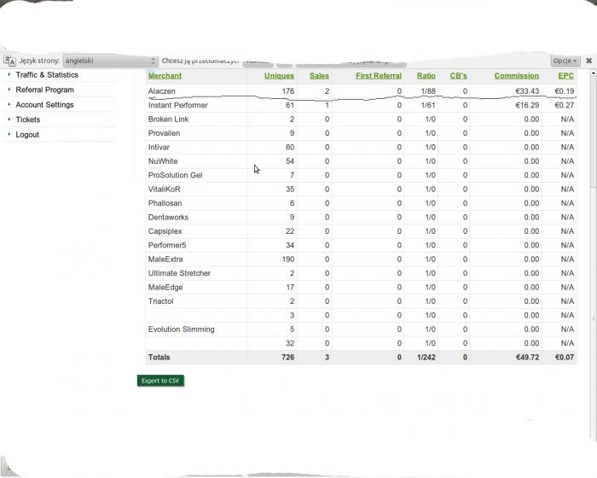597x478 pixels.
Task: Sort table by CB's column
Action: pyautogui.click(x=458, y=76)
